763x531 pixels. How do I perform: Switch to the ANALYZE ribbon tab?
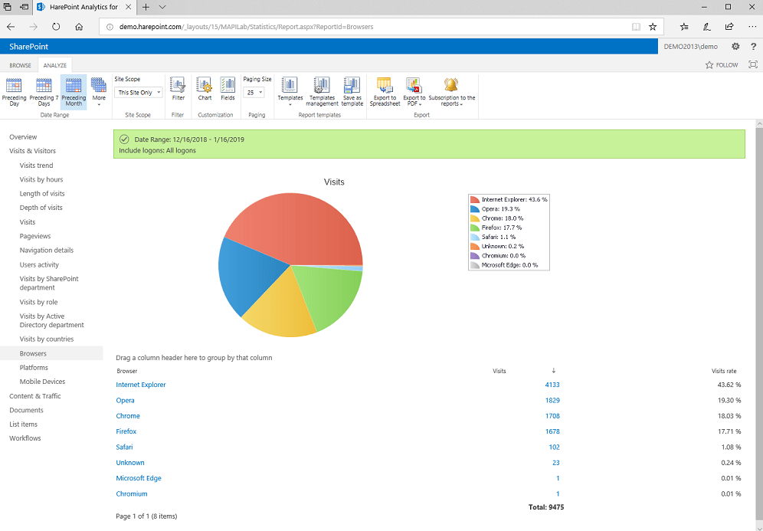point(55,65)
